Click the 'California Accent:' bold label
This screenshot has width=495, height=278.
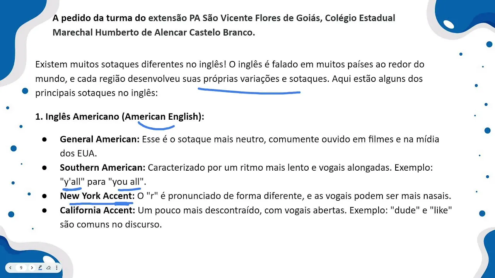[x=97, y=210]
